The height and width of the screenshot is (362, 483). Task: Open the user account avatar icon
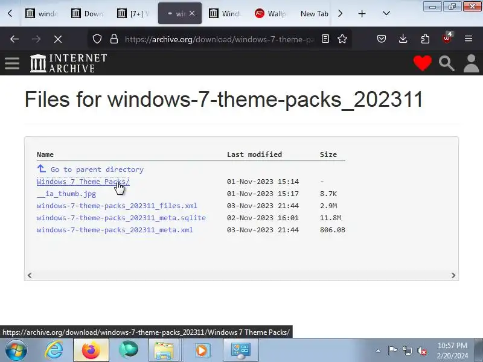[x=472, y=63]
